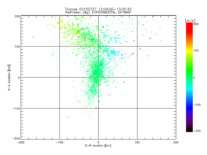Click the black x marker near 88 km east, 75 km north
Image resolution: width=207 pixels, height=155 pixels.
[x=133, y=54]
